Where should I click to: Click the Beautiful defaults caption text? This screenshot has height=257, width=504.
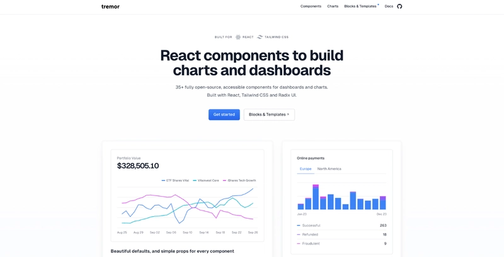pos(172,251)
